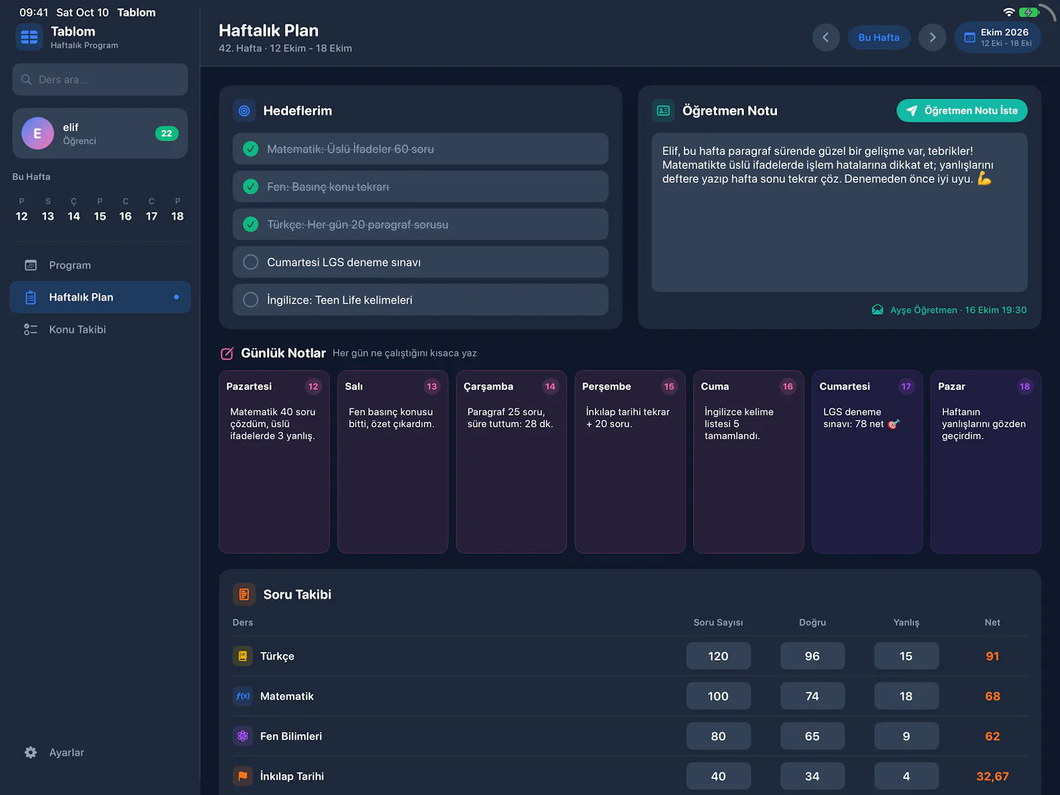Click the Öğretmen Notu İste button

coord(962,111)
